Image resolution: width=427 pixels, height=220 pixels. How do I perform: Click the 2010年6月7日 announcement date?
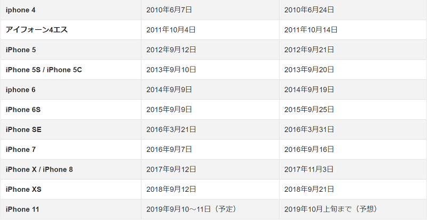tap(169, 10)
